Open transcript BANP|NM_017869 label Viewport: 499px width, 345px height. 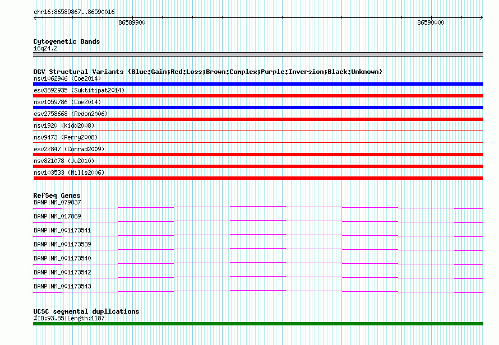[57, 217]
